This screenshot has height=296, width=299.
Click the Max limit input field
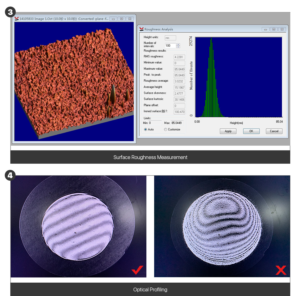point(177,123)
